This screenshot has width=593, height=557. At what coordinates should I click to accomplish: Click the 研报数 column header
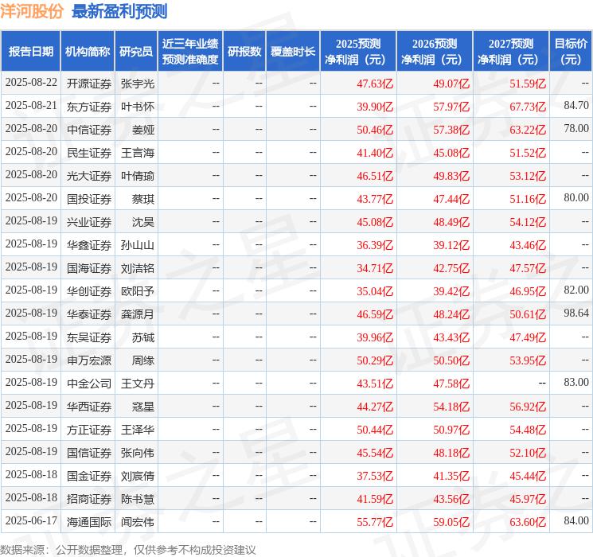click(244, 52)
